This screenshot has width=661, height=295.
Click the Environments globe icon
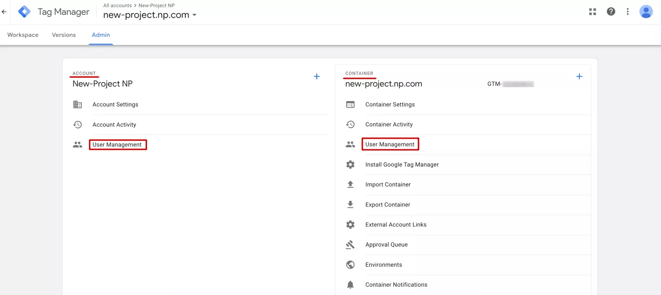click(350, 265)
